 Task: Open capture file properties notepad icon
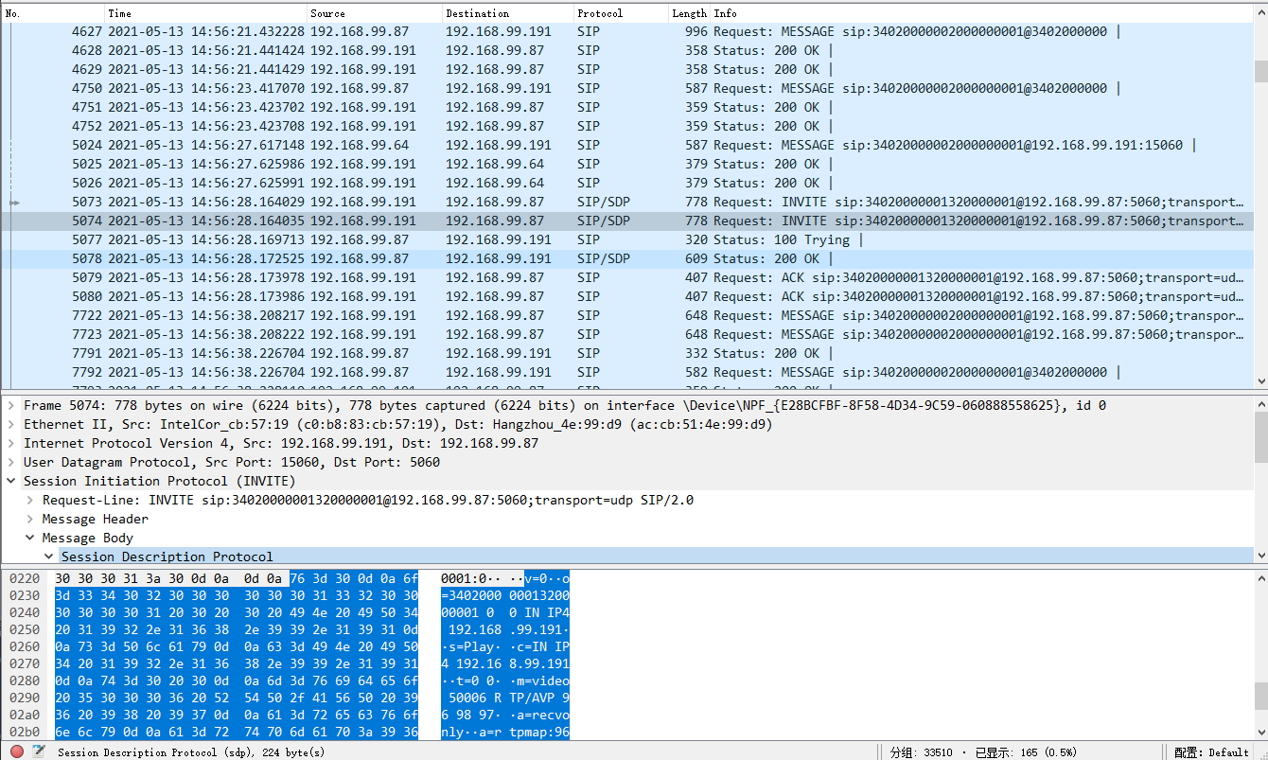[x=39, y=751]
